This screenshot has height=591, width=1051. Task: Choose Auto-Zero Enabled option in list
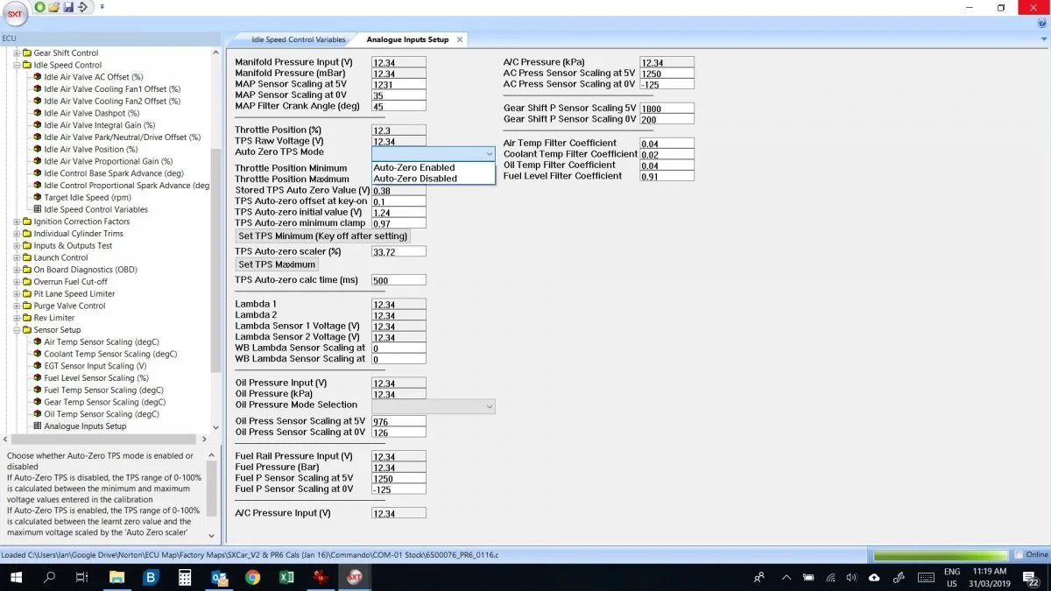coord(414,167)
